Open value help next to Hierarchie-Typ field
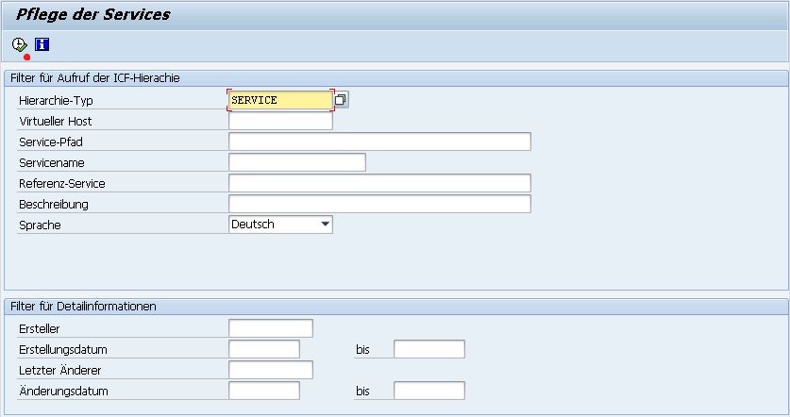 pyautogui.click(x=342, y=100)
